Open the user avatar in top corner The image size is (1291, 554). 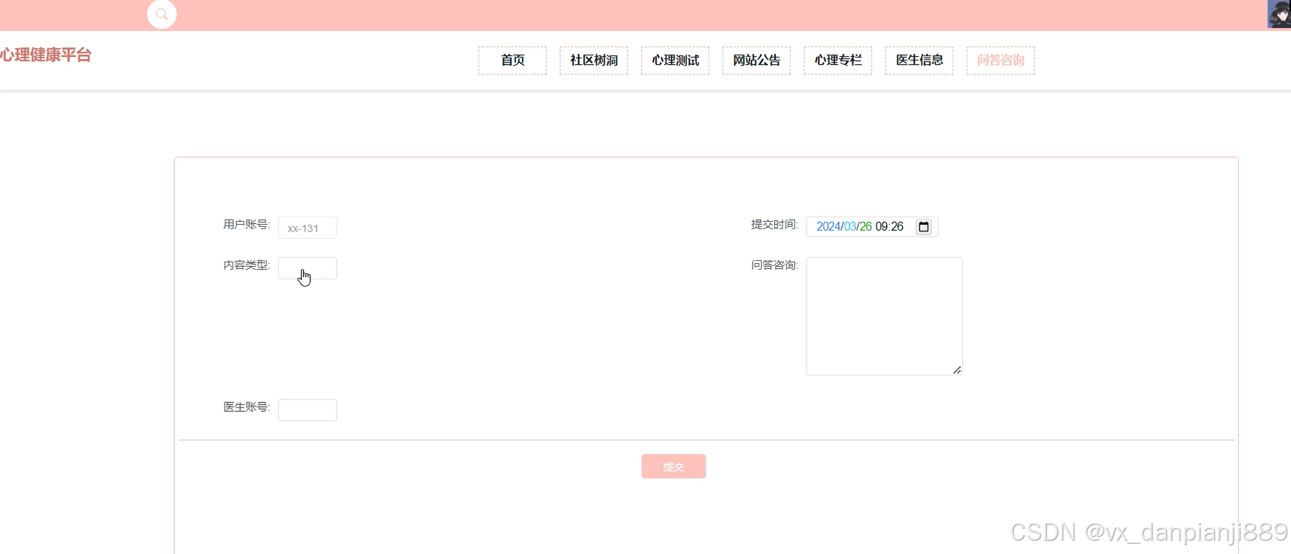pyautogui.click(x=1278, y=14)
